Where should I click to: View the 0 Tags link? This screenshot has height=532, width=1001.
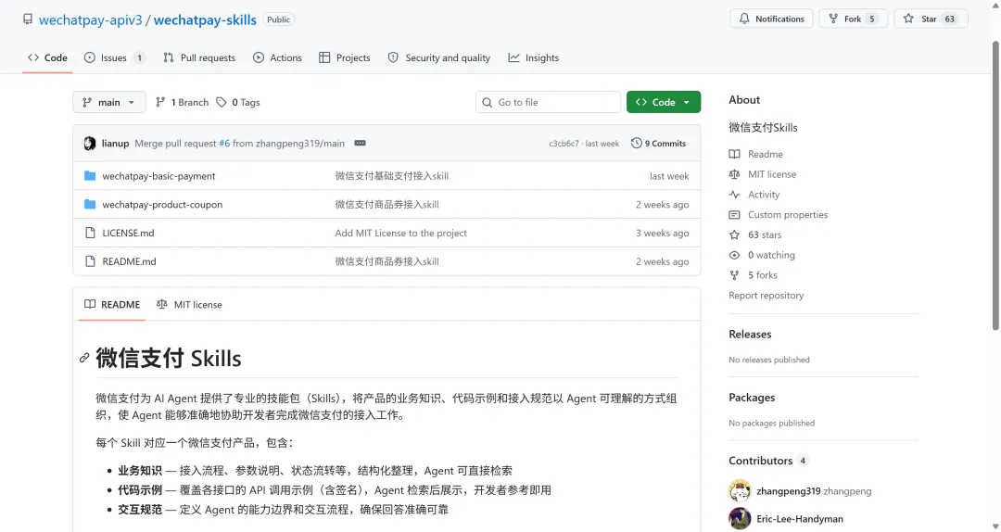coord(238,102)
